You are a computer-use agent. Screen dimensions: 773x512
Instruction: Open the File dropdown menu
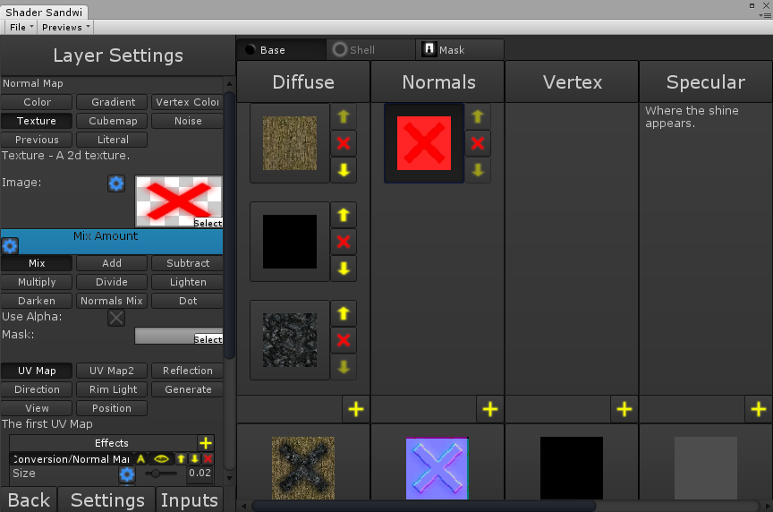[21, 28]
